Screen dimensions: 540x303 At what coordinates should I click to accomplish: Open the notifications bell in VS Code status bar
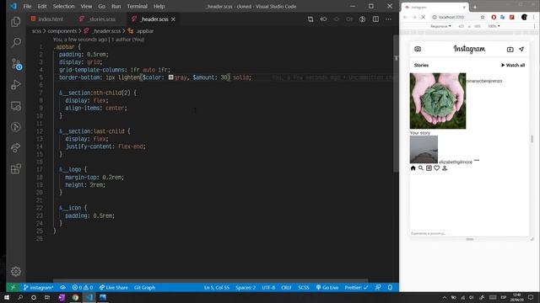coord(390,288)
